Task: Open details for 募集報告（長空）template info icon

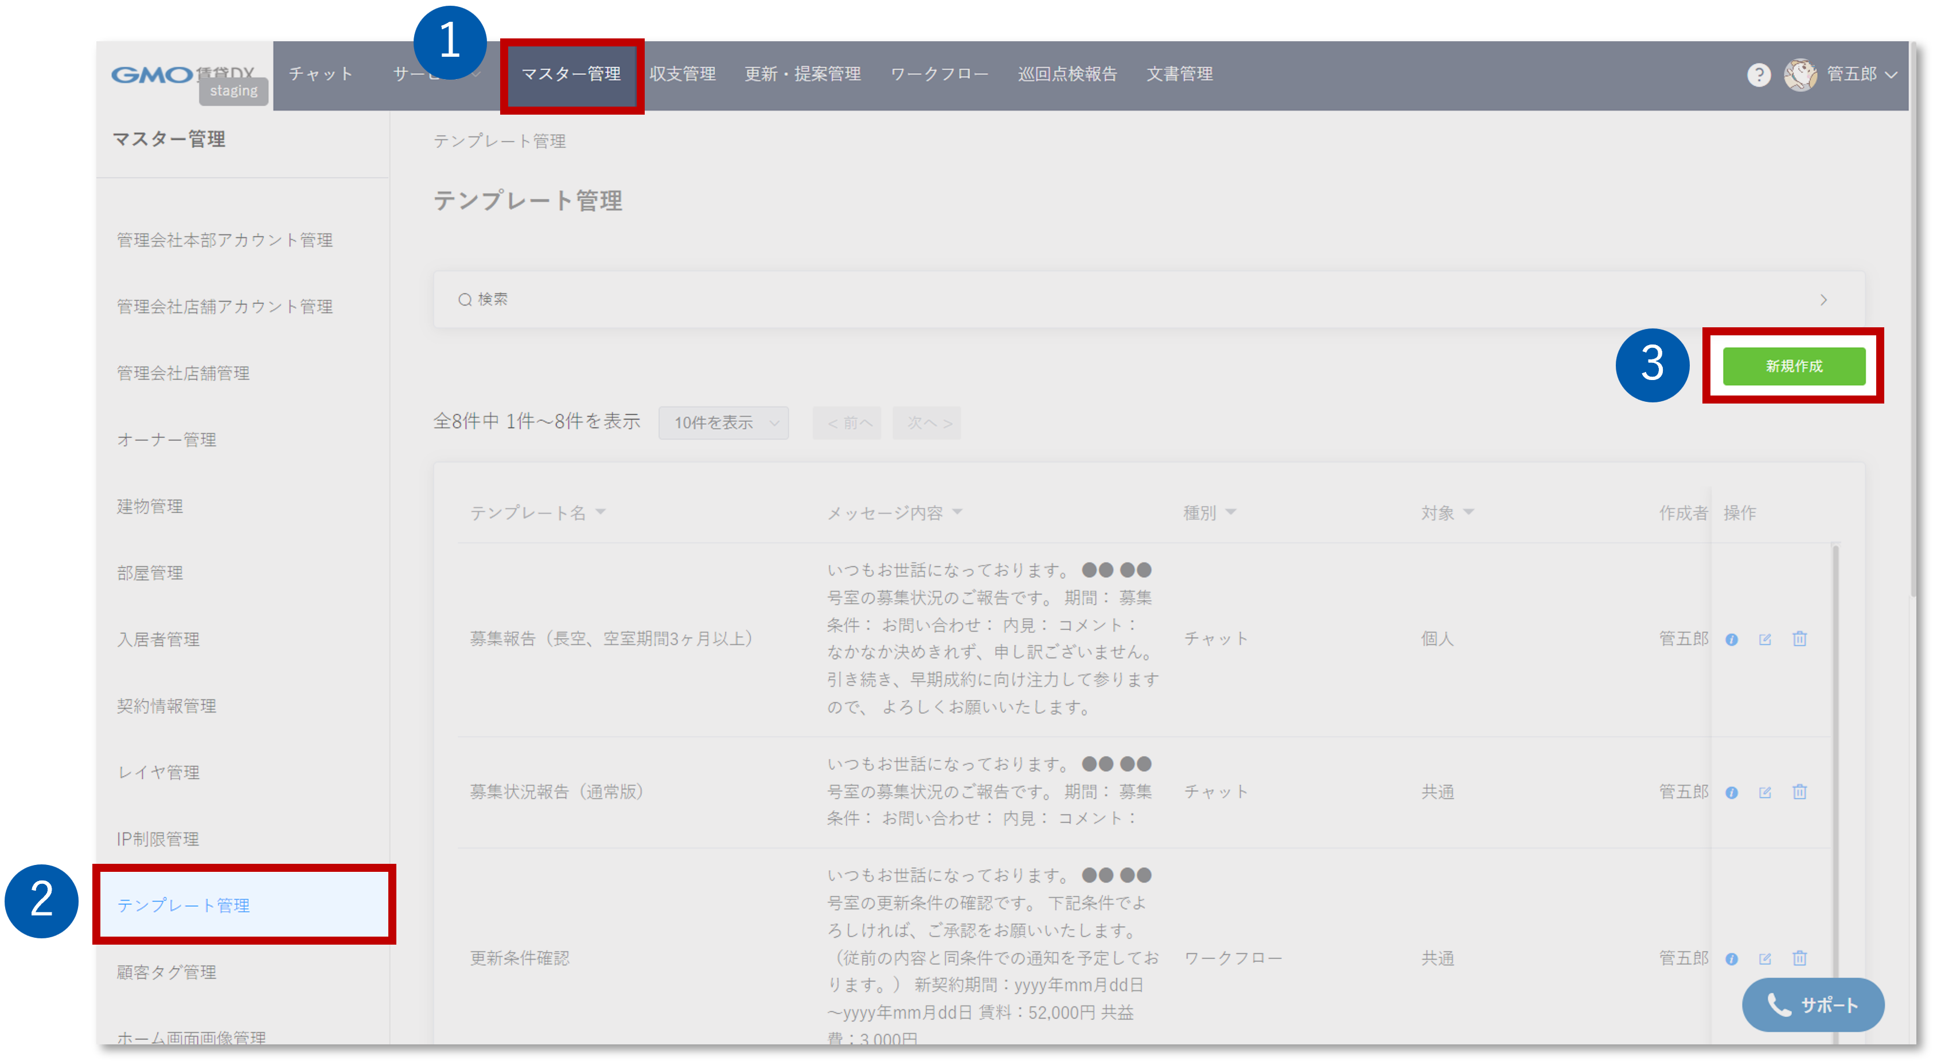Action: pos(1731,639)
